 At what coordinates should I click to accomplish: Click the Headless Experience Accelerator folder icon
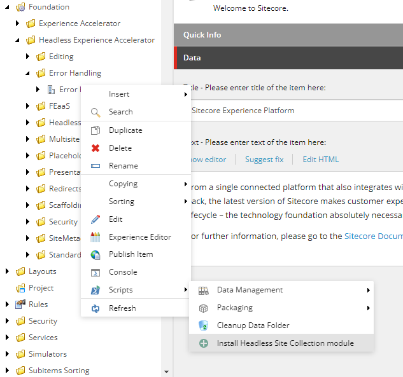pos(31,40)
